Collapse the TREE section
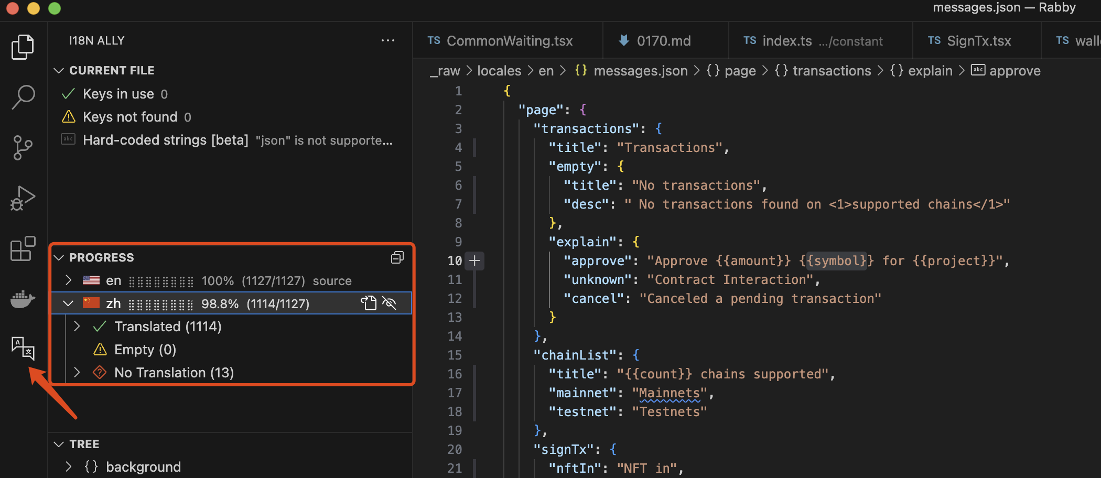Screen dimensions: 1101x478 (59, 444)
